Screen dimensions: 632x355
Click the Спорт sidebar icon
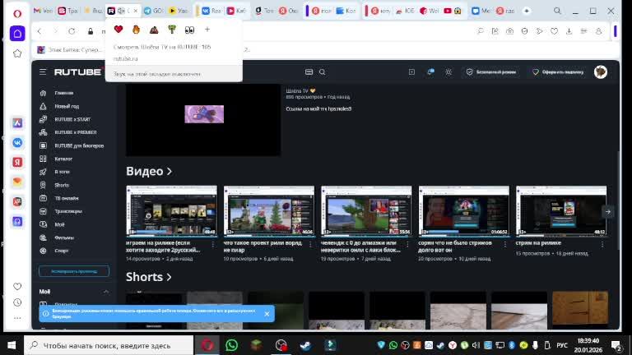pos(43,251)
